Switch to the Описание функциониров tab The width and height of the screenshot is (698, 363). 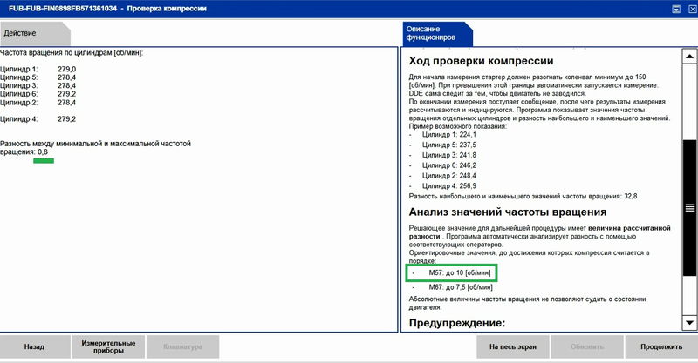click(x=434, y=33)
